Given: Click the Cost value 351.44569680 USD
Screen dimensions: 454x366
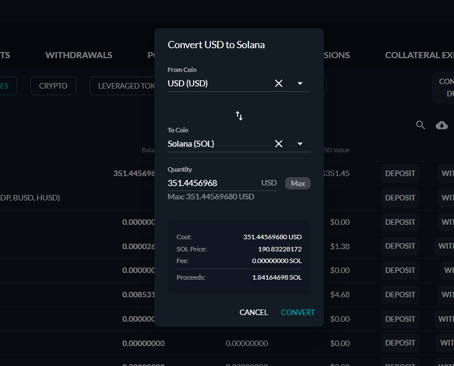Looking at the screenshot, I should click(272, 237).
